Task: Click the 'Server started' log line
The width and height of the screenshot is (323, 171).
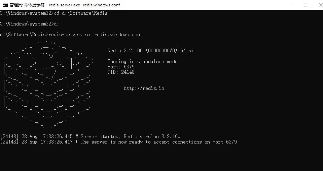Action: (x=90, y=136)
